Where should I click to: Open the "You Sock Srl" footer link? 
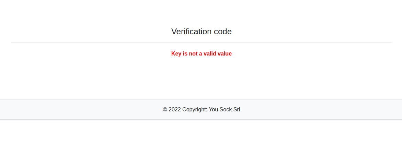pyautogui.click(x=225, y=110)
